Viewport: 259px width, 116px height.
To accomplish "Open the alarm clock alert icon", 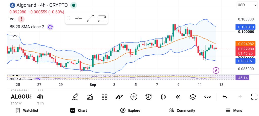I will [148, 97].
